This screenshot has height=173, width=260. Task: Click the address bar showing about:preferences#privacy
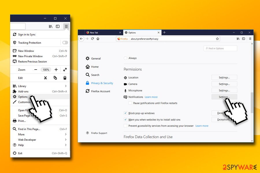coord(168,39)
